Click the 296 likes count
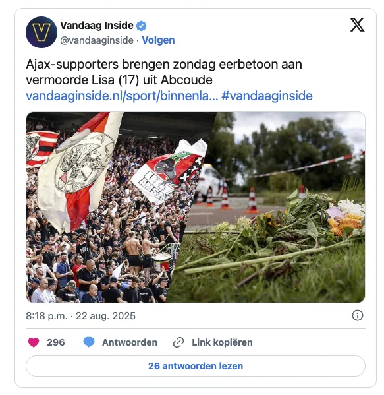 (56, 342)
